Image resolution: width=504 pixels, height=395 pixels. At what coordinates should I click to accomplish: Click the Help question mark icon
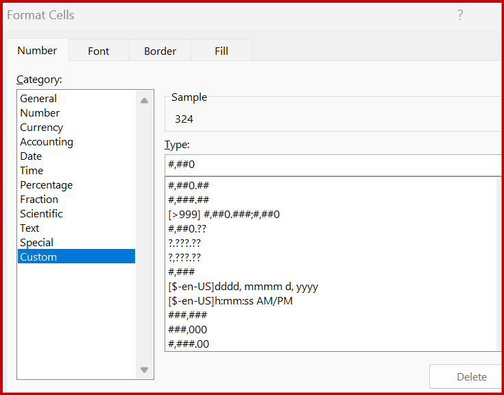click(460, 15)
